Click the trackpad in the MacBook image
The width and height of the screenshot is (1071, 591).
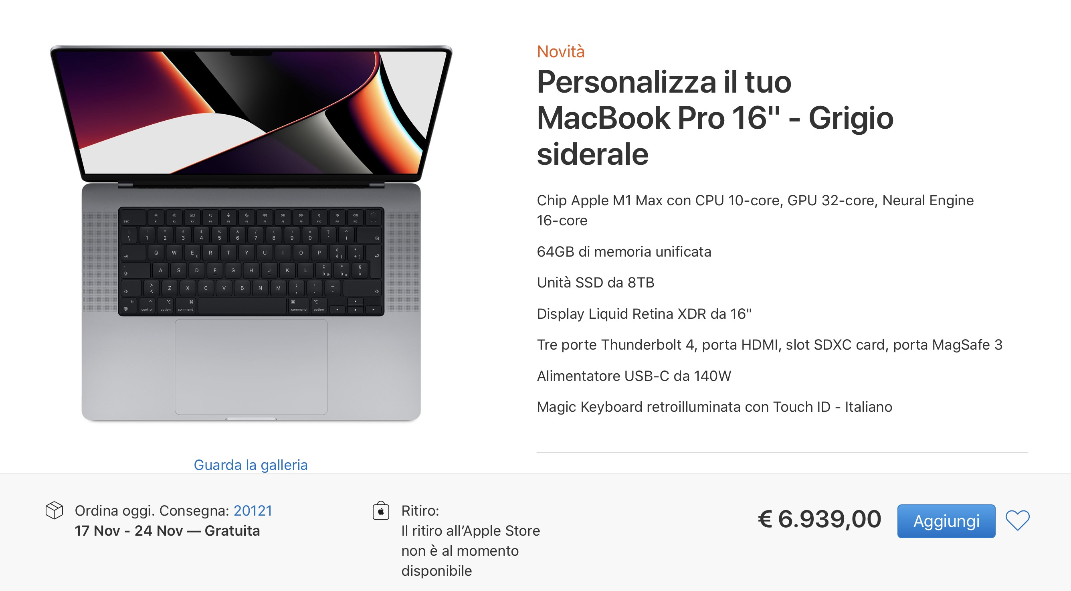pos(251,367)
